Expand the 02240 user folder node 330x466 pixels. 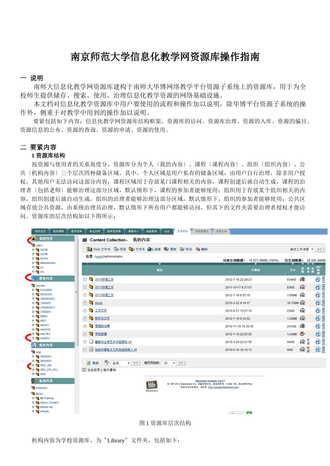[x=33, y=250]
